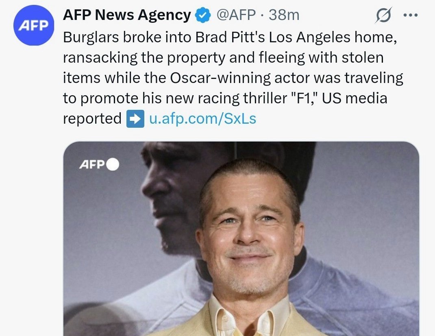Open the AFP round profile avatar

tap(34, 25)
